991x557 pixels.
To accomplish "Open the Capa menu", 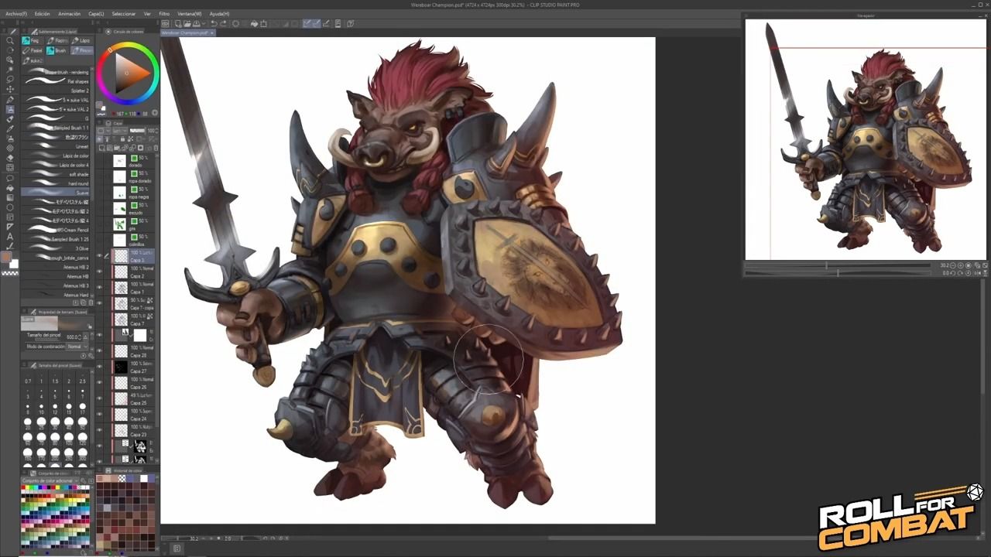I will (96, 14).
